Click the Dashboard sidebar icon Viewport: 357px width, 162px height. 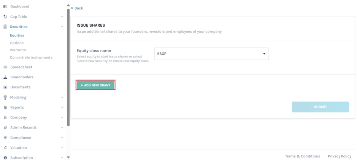(x=5, y=6)
